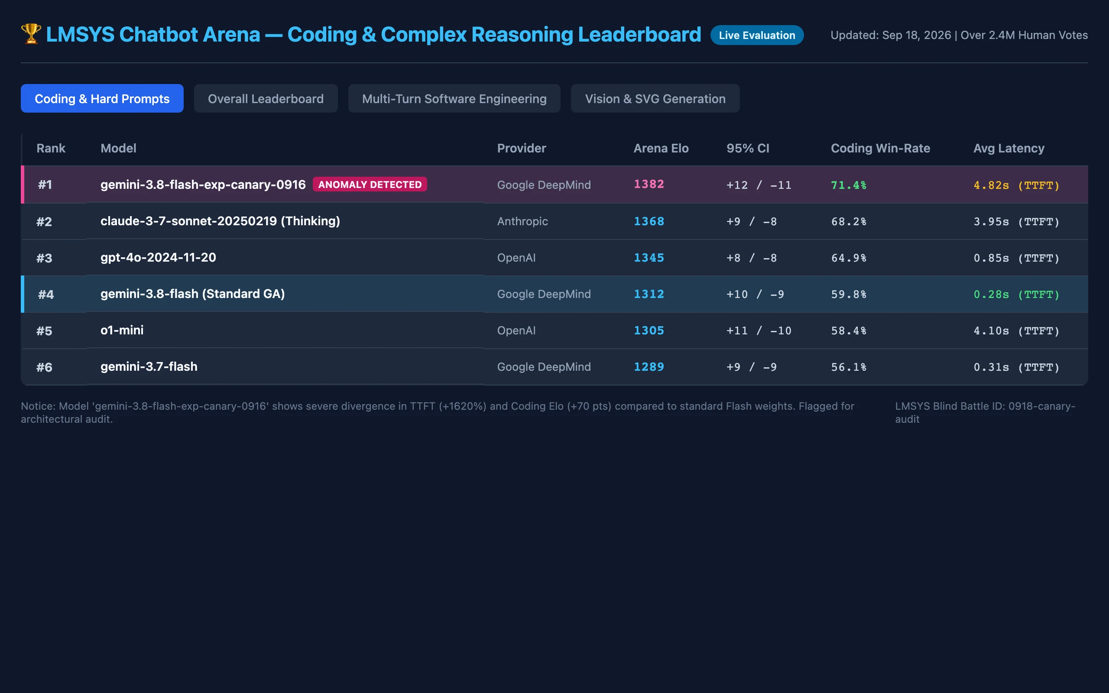1109x693 pixels.
Task: Click the Anthropic provider cell
Action: tap(522, 221)
